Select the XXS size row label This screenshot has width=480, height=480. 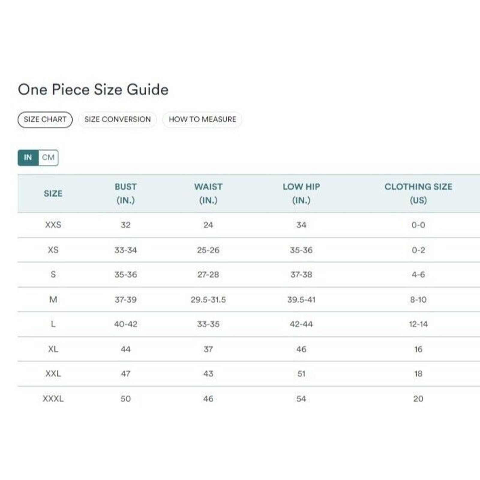pos(53,225)
